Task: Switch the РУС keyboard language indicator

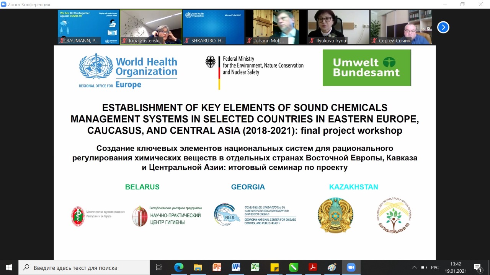Action: point(435,267)
